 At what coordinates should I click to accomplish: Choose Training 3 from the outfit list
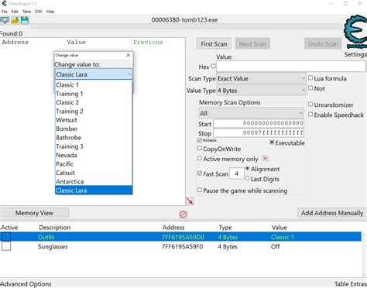94,146
